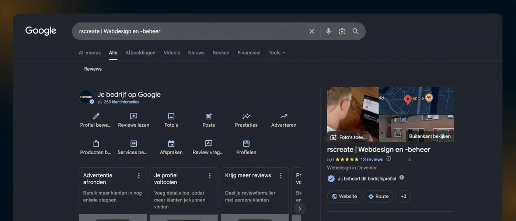Click the Website button
Screen dimensions: 516x221
(344, 196)
